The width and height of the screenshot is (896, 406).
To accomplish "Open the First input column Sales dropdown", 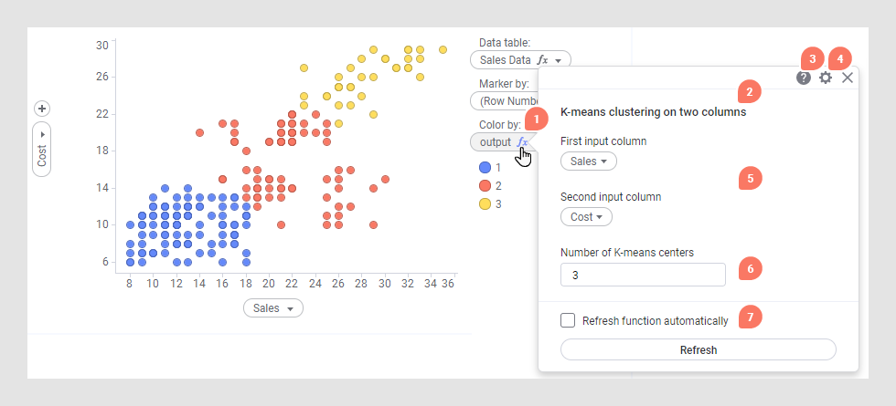I will (588, 161).
